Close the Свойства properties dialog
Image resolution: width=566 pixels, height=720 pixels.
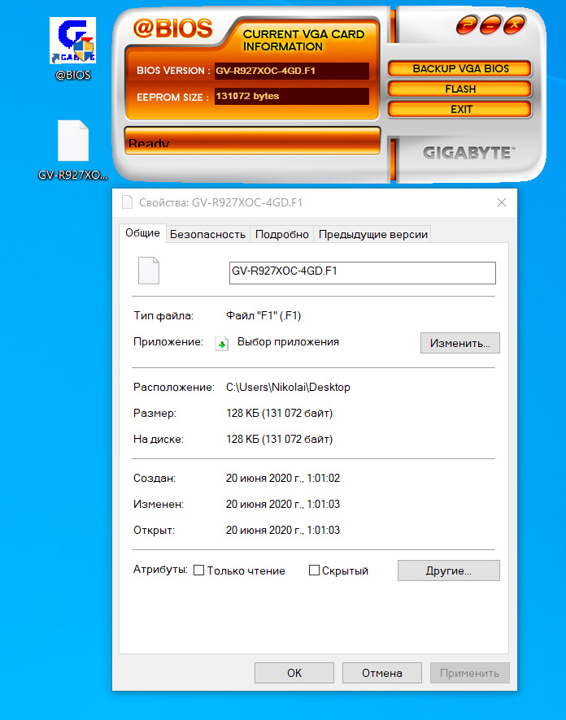click(502, 202)
